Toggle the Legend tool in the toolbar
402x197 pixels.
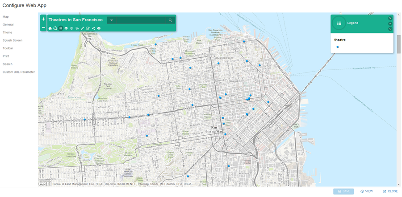(61, 28)
